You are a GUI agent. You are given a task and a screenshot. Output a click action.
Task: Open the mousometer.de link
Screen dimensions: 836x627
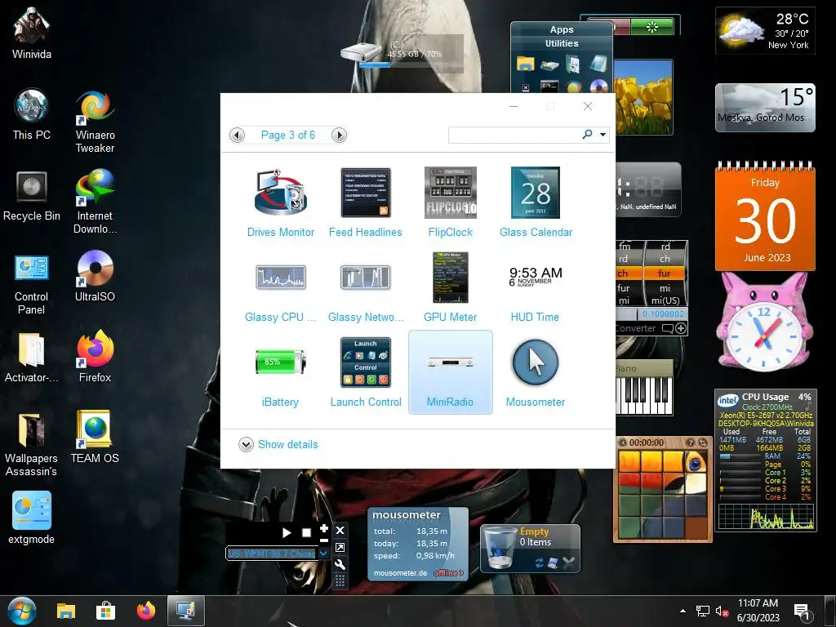[400, 572]
